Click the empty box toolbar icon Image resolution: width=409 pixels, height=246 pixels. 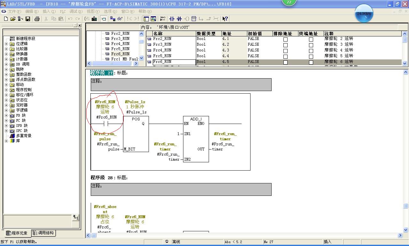194,19
